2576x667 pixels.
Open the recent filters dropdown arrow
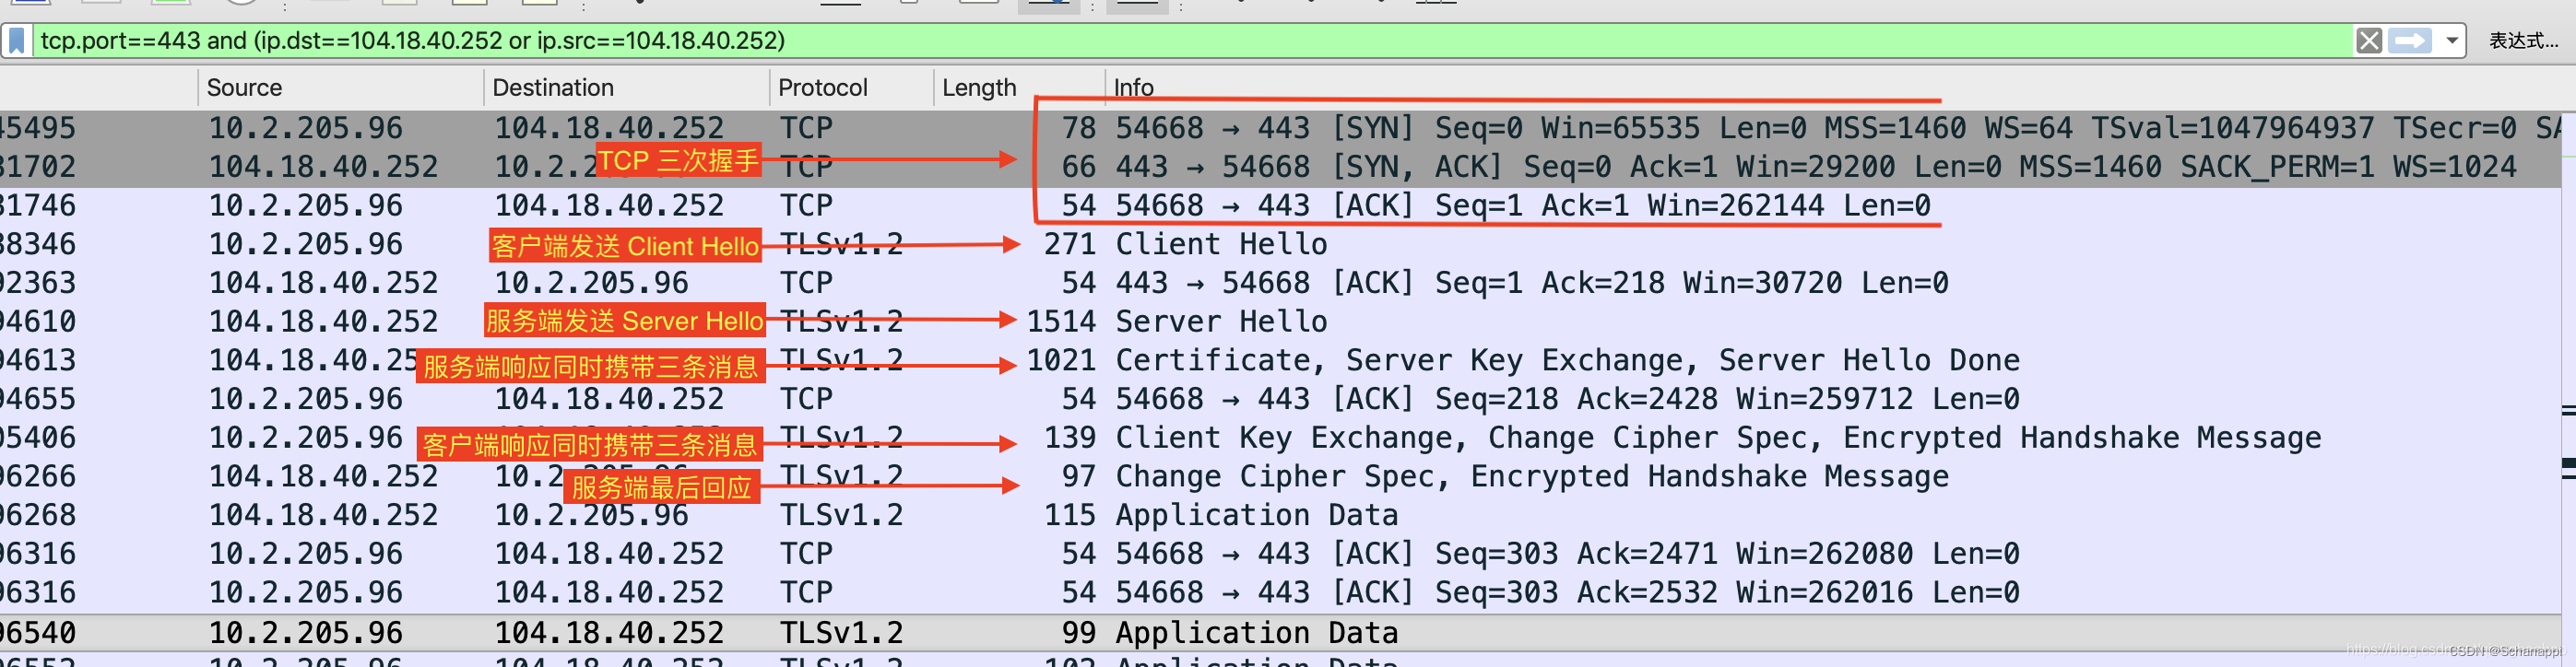pyautogui.click(x=2452, y=41)
